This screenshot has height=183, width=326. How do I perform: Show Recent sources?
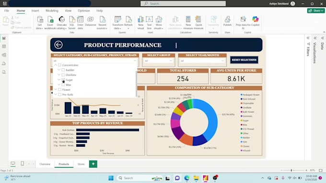point(102,22)
